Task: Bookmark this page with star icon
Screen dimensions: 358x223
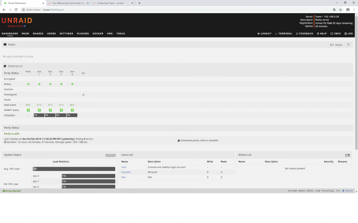Action: (x=340, y=10)
